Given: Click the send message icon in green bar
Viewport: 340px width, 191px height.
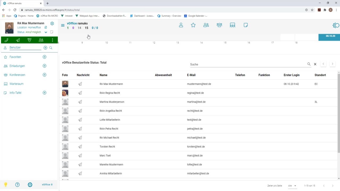Looking at the screenshot, I should pos(18,40).
